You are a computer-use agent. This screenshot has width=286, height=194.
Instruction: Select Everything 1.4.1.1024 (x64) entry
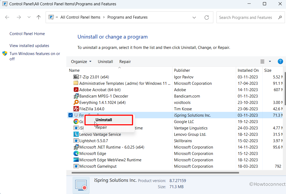tap(102, 102)
